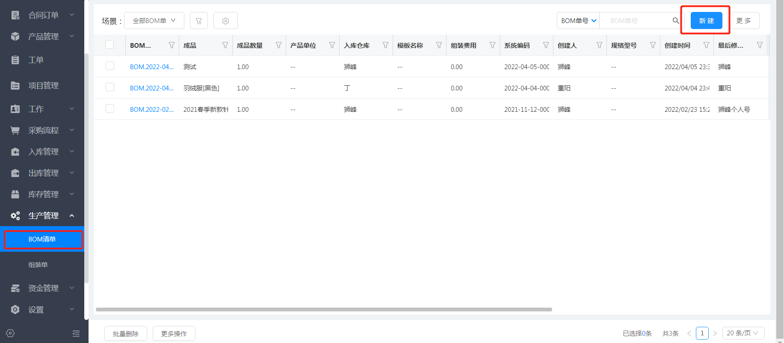Click the 项目管理 sidebar icon
The width and height of the screenshot is (784, 343).
click(15, 85)
